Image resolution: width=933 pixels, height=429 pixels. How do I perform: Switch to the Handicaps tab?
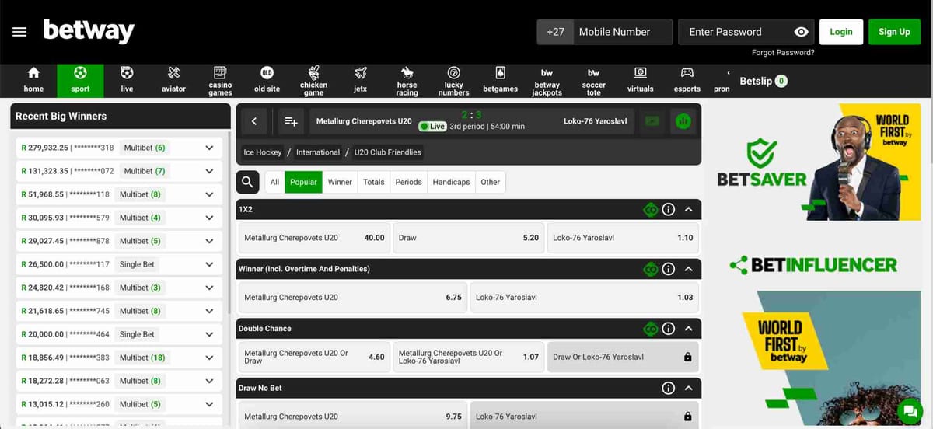[451, 182]
